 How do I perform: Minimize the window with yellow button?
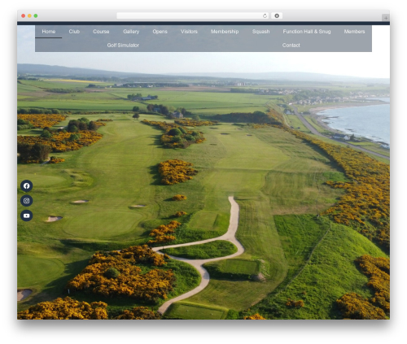point(29,15)
